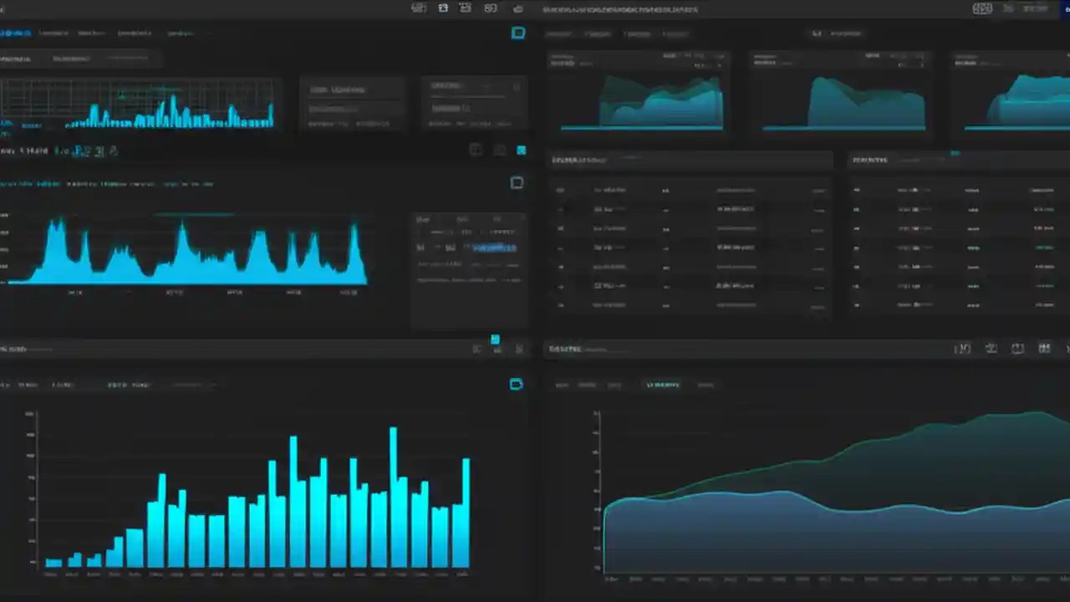Viewport: 1070px width, 602px height.
Task: Switch to the highlighted blue tab above the area chart
Action: tap(663, 385)
